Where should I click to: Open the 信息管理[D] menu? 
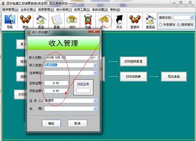46,9
